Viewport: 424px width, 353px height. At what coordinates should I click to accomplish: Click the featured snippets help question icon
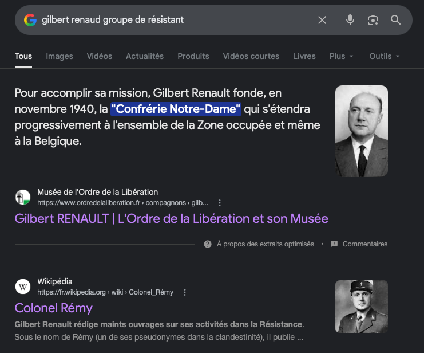208,244
